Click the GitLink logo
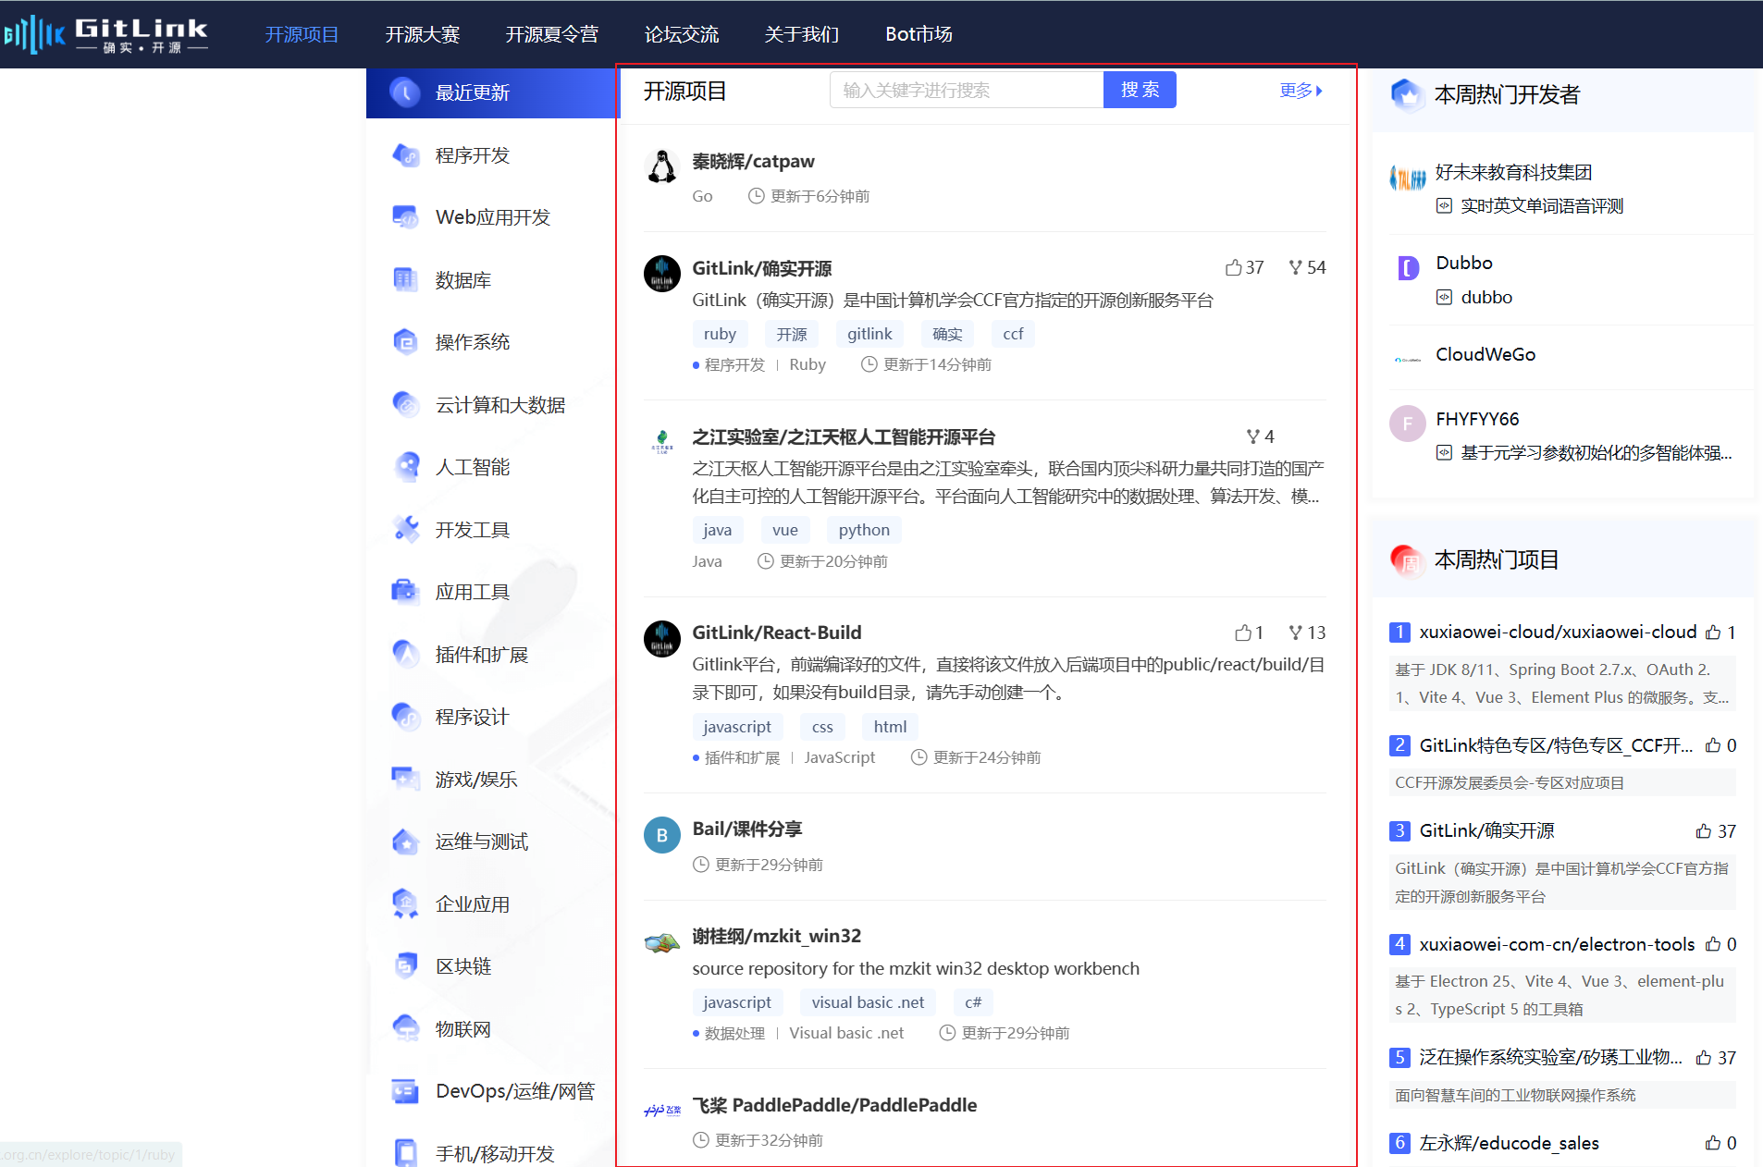The width and height of the screenshot is (1763, 1167). click(106, 34)
